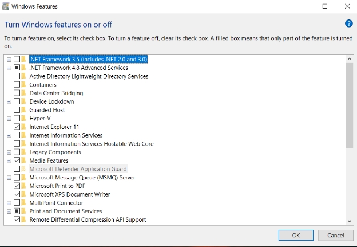Click the Containers folder icon
This screenshot has width=357, height=247.
[23, 85]
